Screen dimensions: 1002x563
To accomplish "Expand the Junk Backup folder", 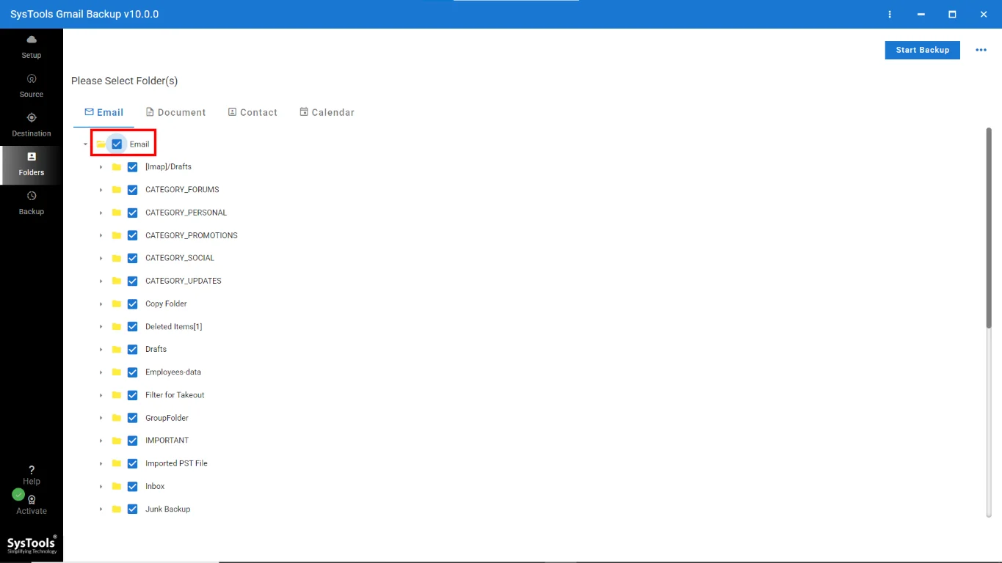I will (101, 509).
